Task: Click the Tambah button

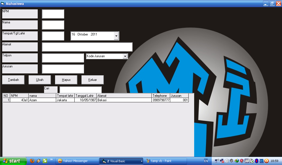Action: pos(13,80)
